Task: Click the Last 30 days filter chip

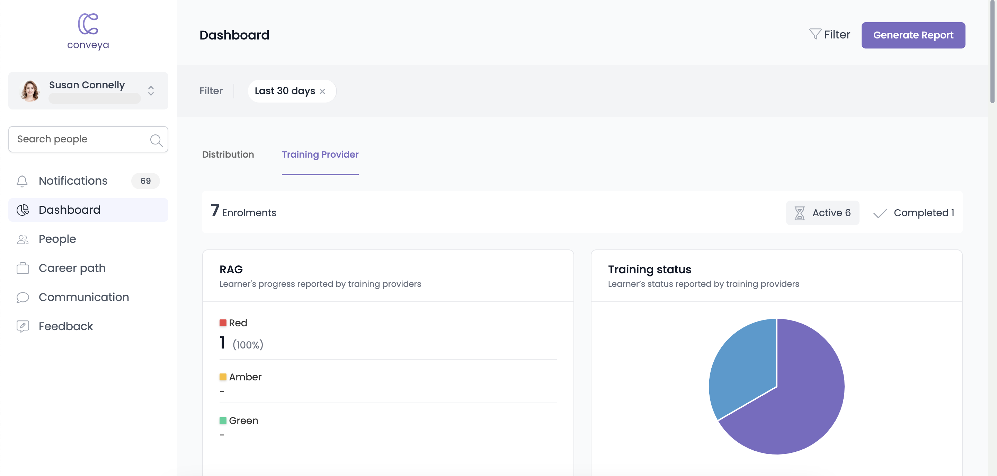Action: (292, 91)
